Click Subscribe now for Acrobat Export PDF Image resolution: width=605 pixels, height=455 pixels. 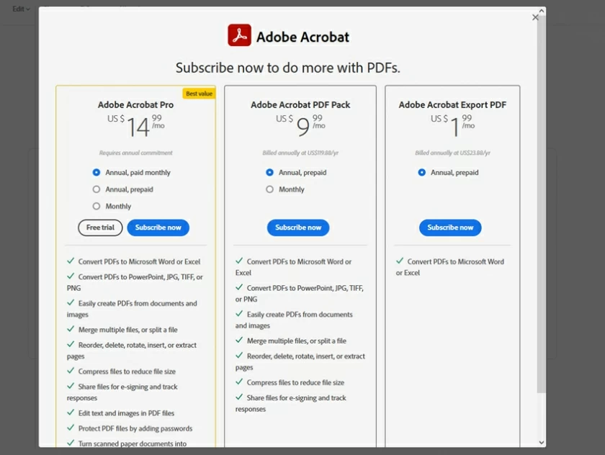point(450,227)
